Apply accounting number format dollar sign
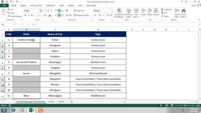 pos(95,15)
